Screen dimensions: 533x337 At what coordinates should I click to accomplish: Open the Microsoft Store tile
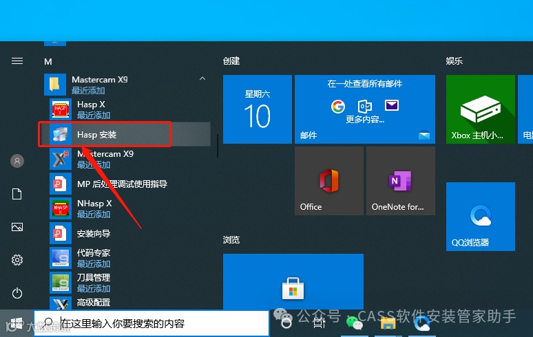point(293,281)
